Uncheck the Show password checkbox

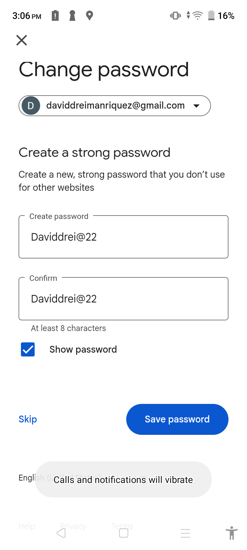[x=28, y=350]
